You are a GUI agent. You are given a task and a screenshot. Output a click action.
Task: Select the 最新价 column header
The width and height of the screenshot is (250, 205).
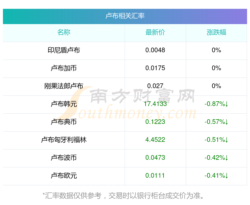155,32
